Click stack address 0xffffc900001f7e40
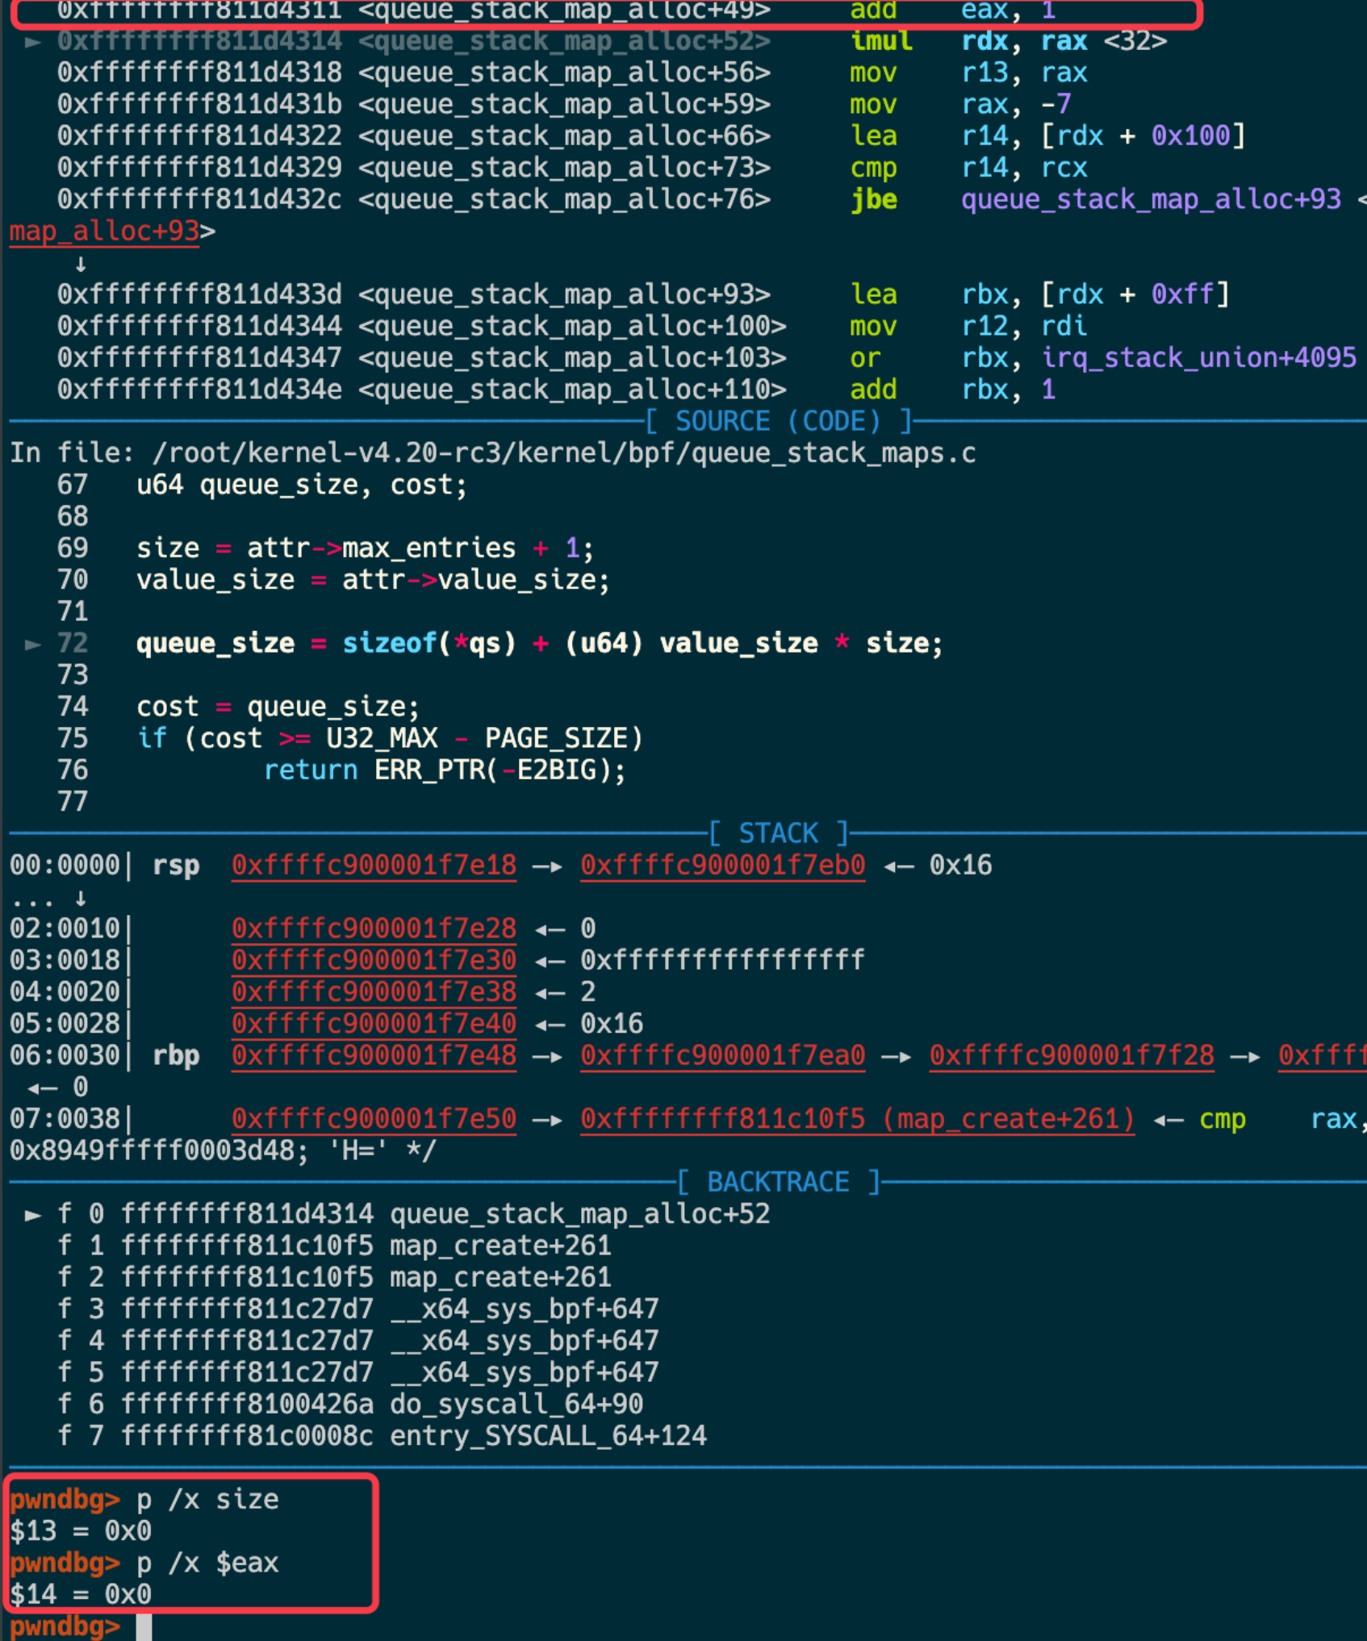The image size is (1367, 1641). 374,1024
